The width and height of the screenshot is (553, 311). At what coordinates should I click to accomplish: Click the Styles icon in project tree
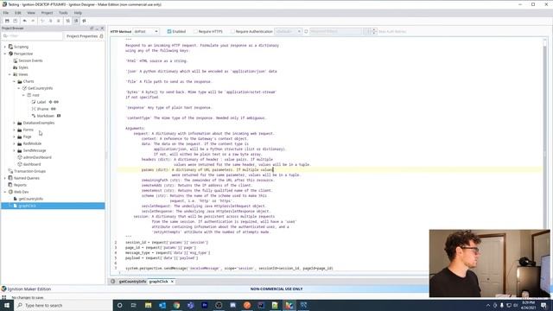click(x=16, y=67)
